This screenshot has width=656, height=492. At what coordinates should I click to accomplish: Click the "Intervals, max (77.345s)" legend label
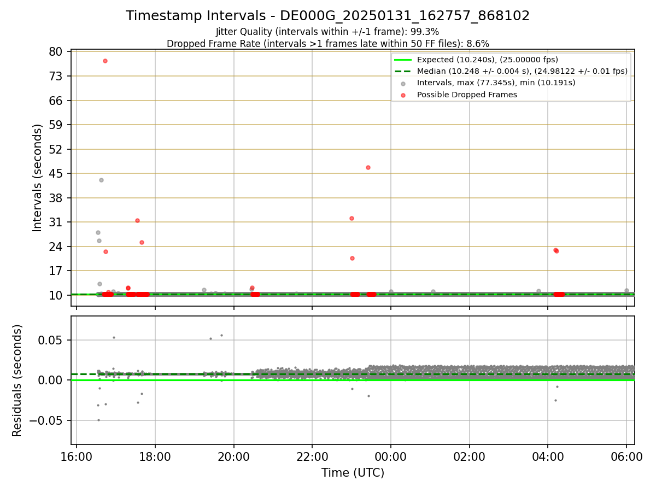point(496,83)
